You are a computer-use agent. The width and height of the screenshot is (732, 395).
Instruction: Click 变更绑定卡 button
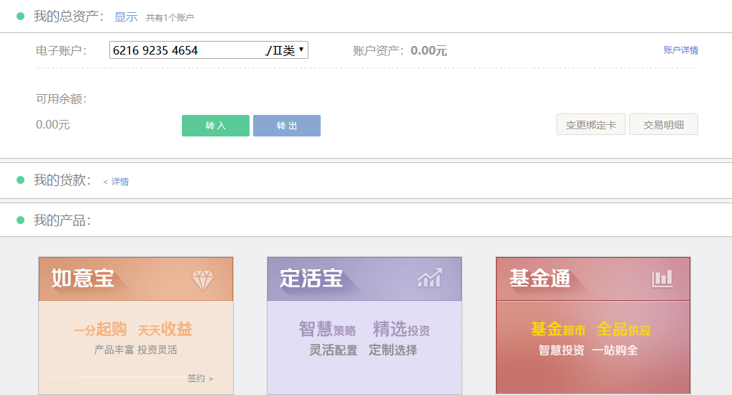[x=590, y=124]
